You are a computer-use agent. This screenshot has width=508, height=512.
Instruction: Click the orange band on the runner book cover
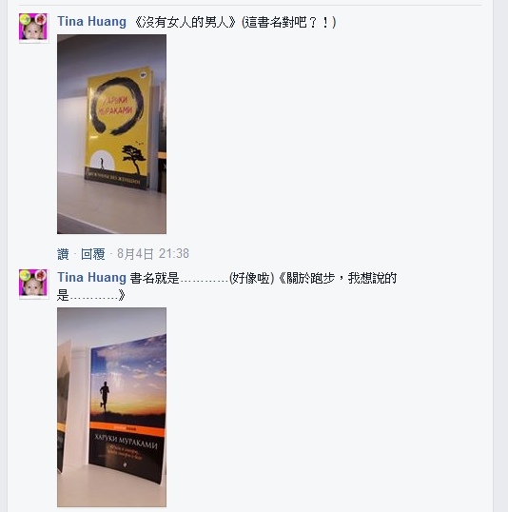click(127, 427)
